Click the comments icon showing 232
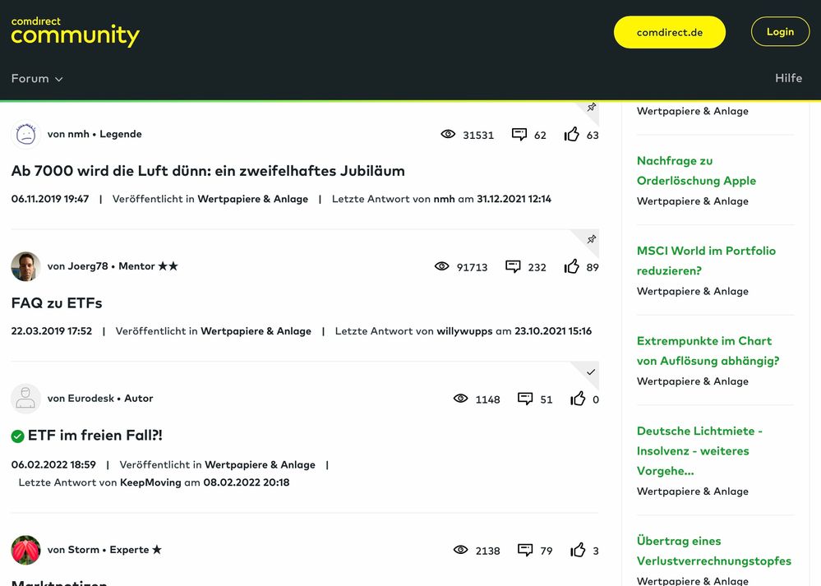Screen dimensions: 821x586 coord(513,266)
